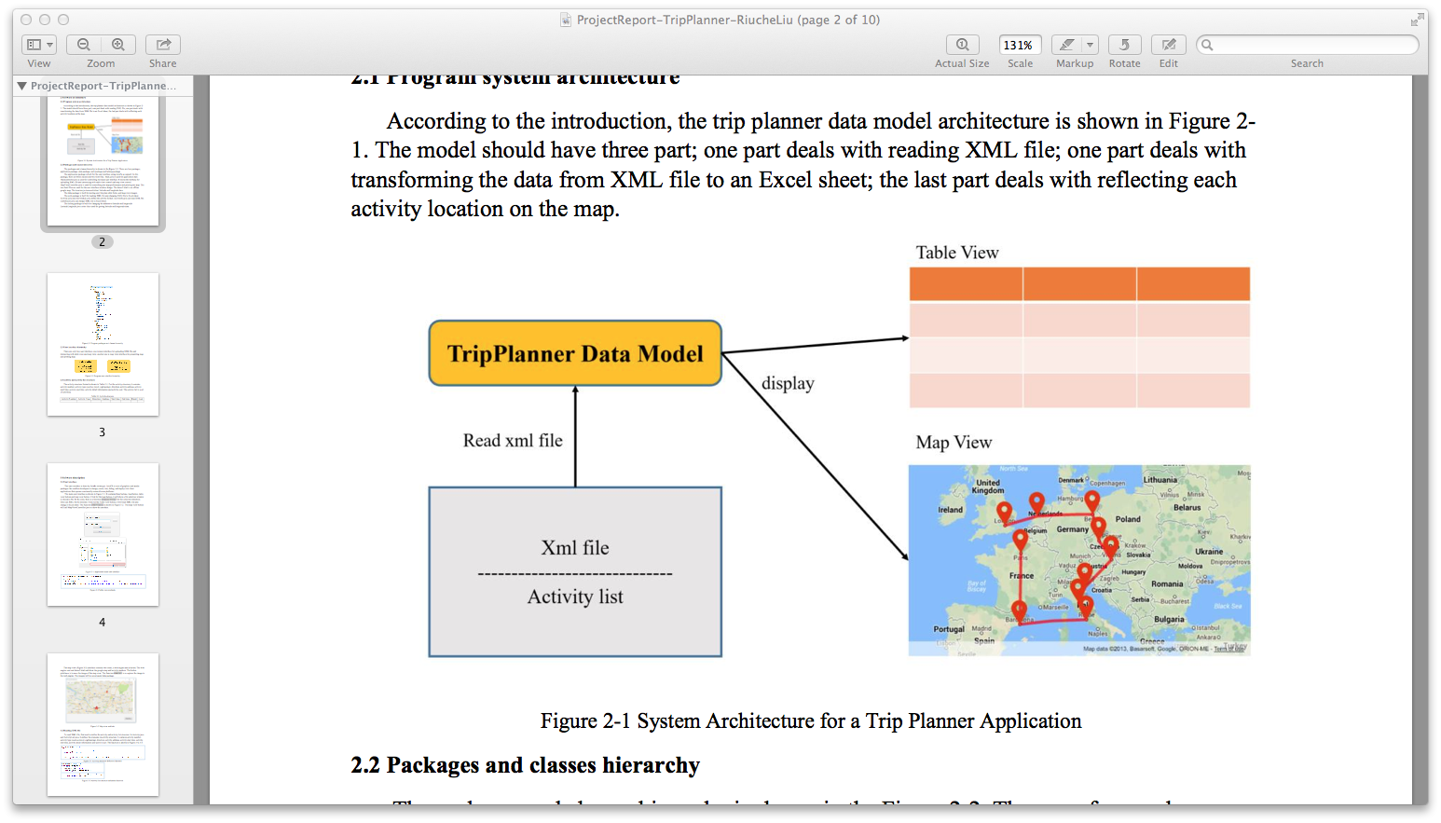The height and width of the screenshot is (823, 1441).
Task: Click the Edit toolbar label
Action: tap(1169, 63)
